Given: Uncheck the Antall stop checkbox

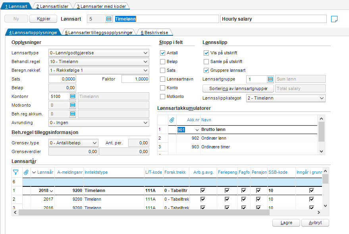Looking at the screenshot, I should [163, 53].
